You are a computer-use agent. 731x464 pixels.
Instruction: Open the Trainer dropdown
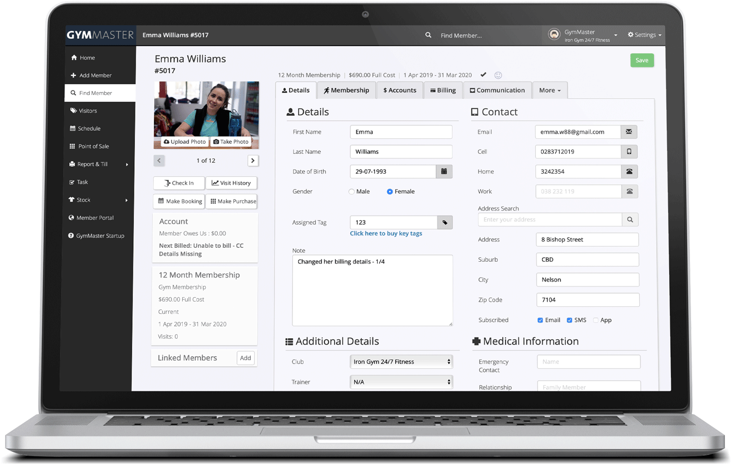401,382
